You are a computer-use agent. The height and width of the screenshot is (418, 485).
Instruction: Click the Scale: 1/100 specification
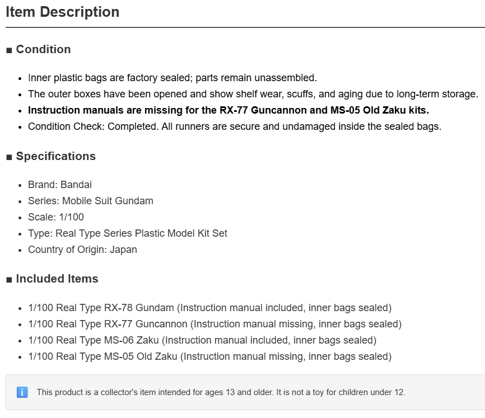(56, 217)
